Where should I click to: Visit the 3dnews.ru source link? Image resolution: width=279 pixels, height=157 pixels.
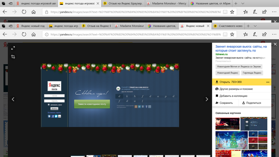[x=221, y=54]
